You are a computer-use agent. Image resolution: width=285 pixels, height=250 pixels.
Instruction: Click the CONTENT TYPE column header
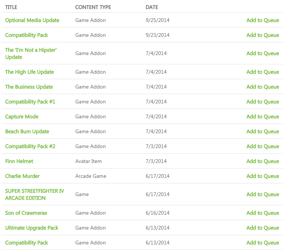[93, 7]
